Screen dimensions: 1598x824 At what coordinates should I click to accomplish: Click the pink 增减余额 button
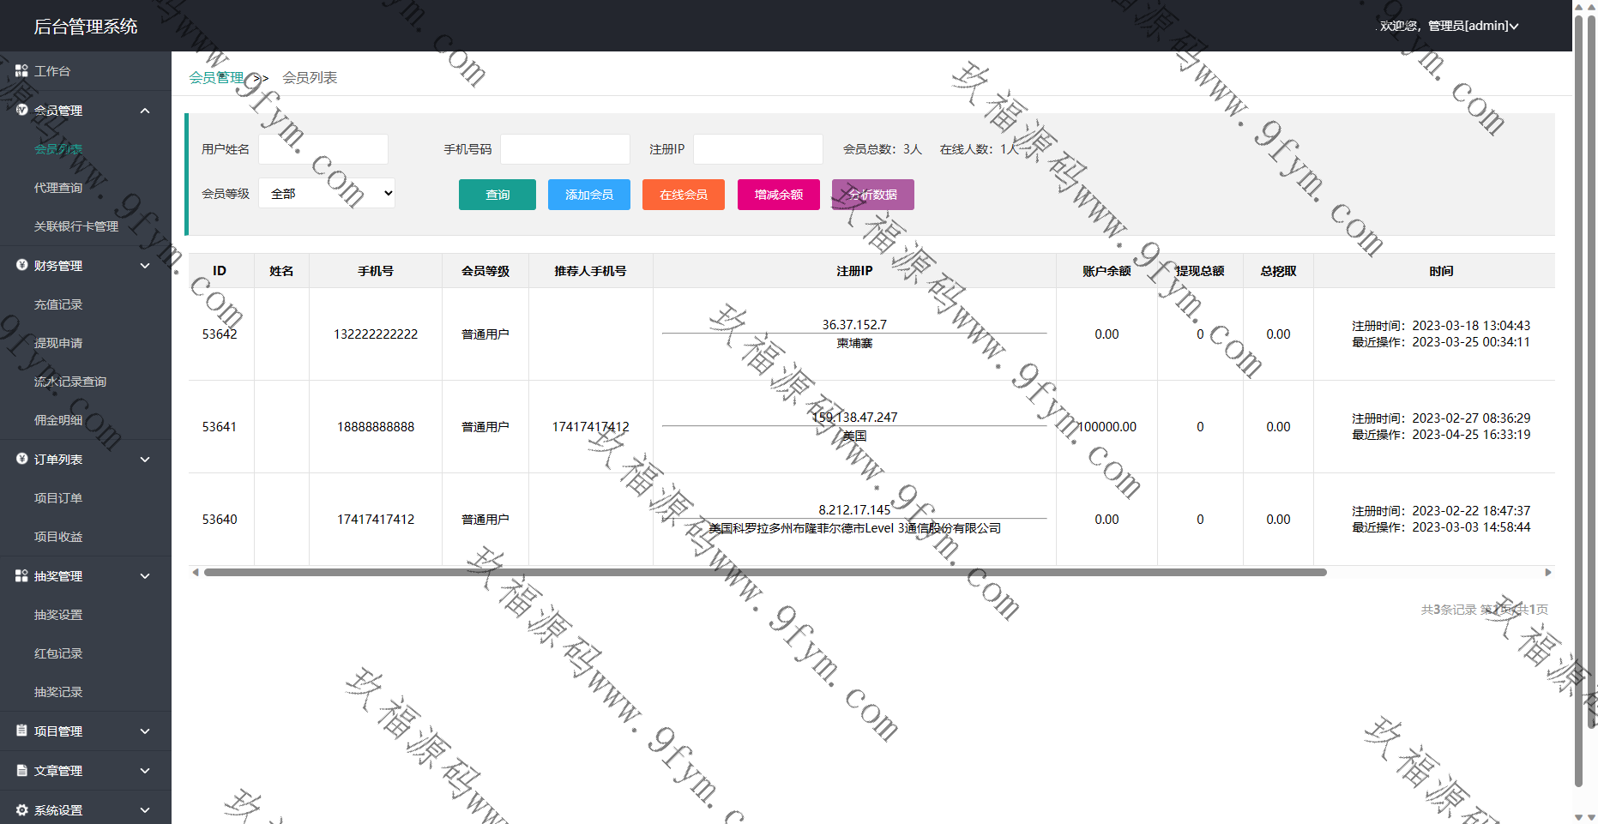pyautogui.click(x=778, y=195)
